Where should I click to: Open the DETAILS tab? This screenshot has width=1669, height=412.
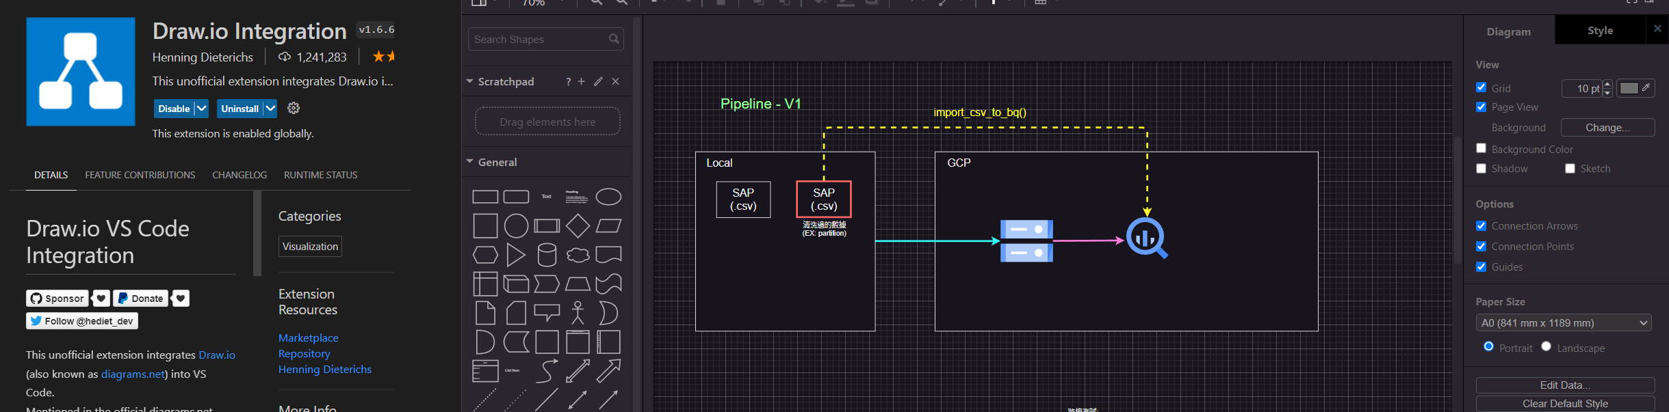(x=51, y=175)
